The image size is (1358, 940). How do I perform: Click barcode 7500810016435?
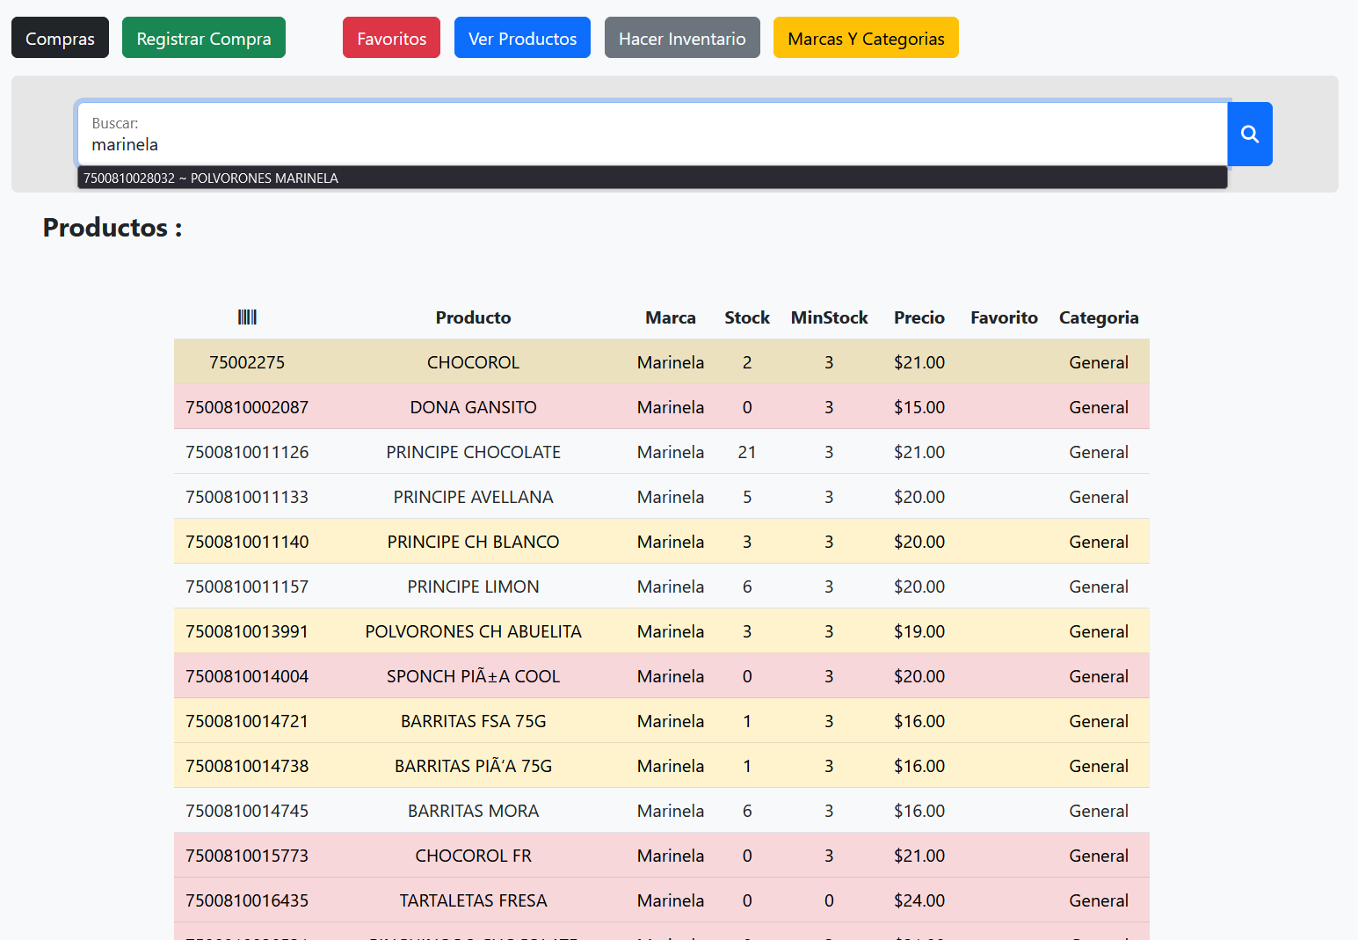(x=247, y=900)
